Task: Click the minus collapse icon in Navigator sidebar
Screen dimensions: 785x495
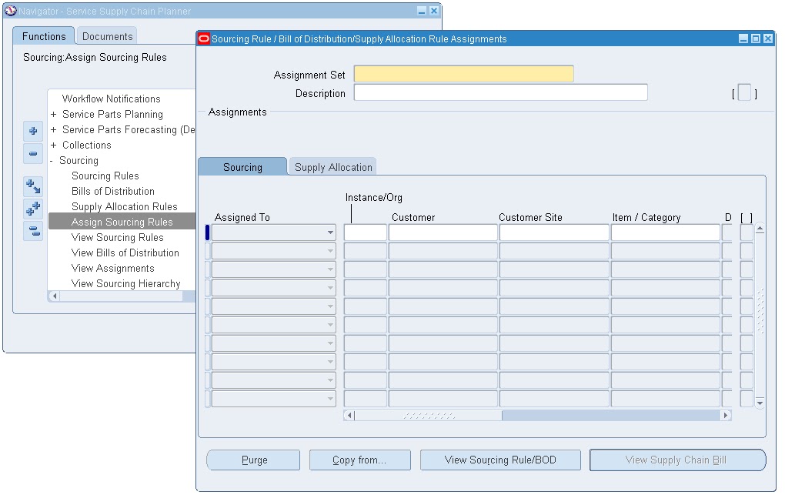Action: coord(33,153)
